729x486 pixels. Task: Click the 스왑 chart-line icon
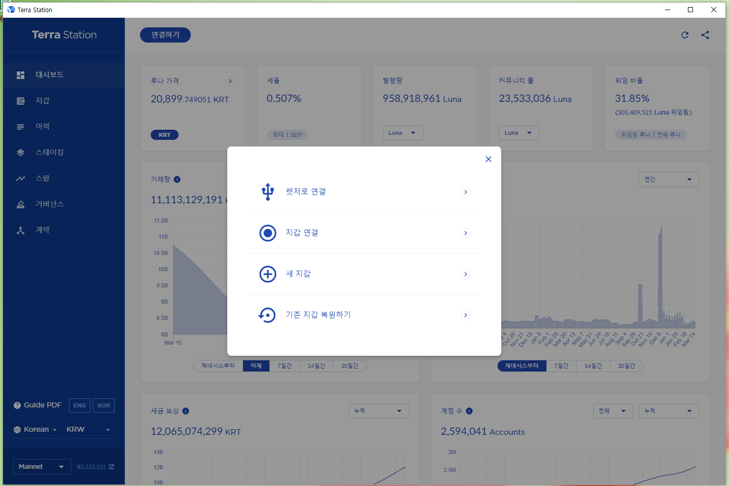(21, 178)
